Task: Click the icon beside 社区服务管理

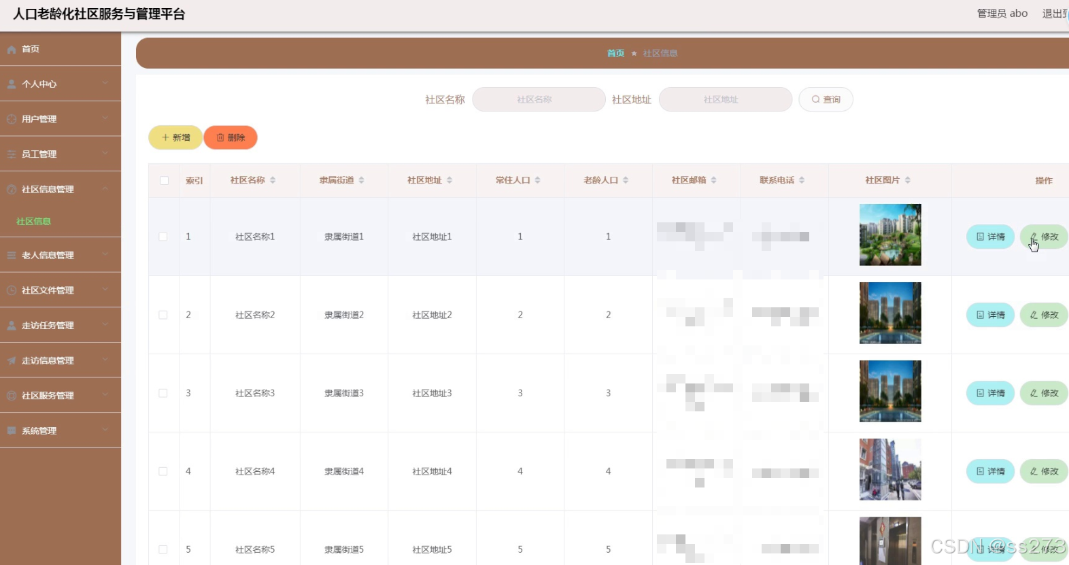Action: coord(12,396)
